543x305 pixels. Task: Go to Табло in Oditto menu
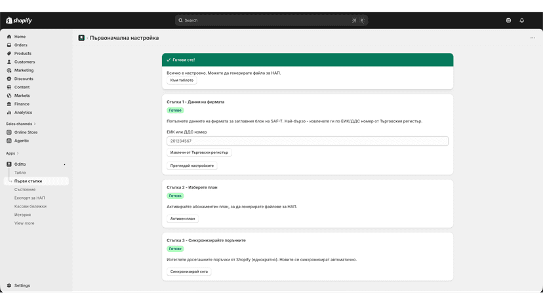tap(20, 173)
